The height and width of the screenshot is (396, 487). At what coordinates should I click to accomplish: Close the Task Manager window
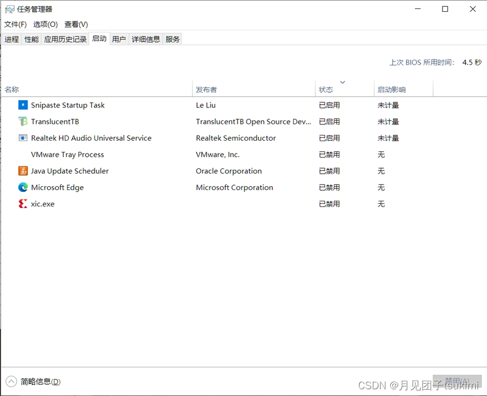tap(473, 9)
